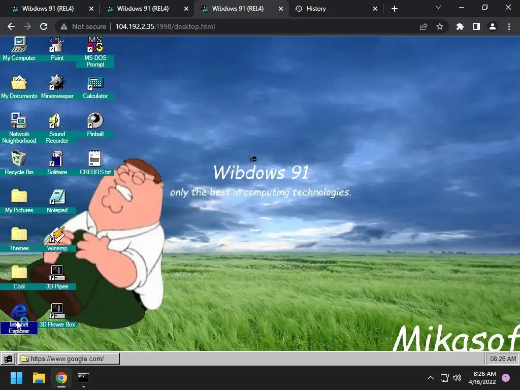Launch the Minesweeper icon
Viewport: 520px width, 390px height.
[x=57, y=87]
